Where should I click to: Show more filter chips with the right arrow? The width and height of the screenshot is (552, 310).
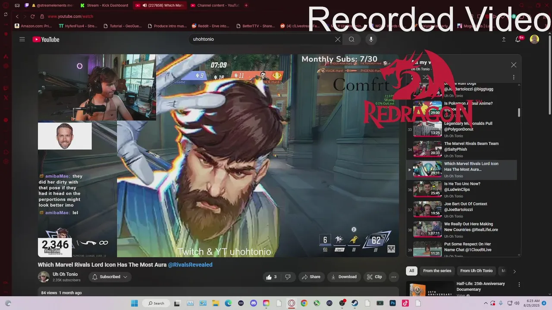click(514, 271)
